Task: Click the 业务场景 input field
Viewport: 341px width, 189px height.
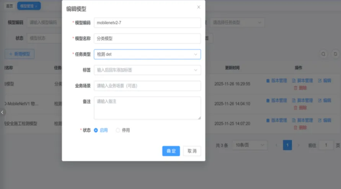Action: tap(147, 86)
